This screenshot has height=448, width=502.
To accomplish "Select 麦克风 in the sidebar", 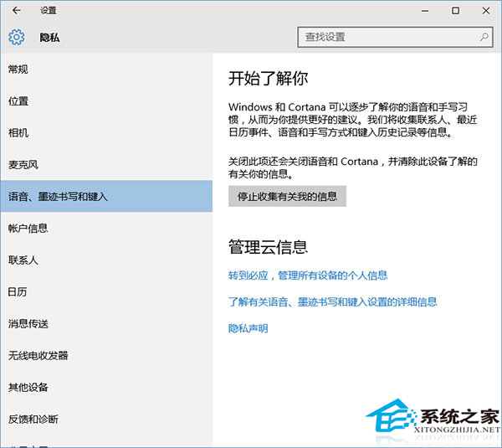I will pos(106,164).
